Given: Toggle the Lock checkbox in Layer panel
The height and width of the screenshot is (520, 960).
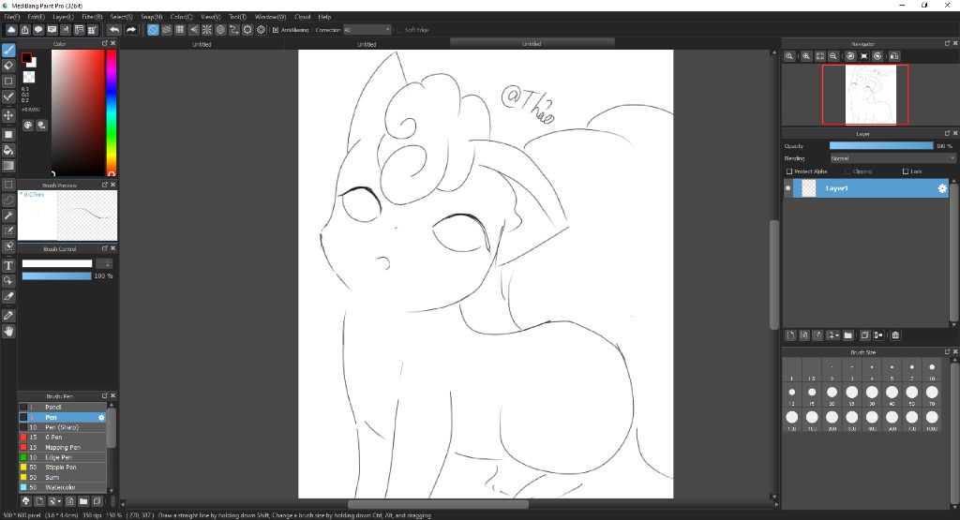Looking at the screenshot, I should 906,171.
